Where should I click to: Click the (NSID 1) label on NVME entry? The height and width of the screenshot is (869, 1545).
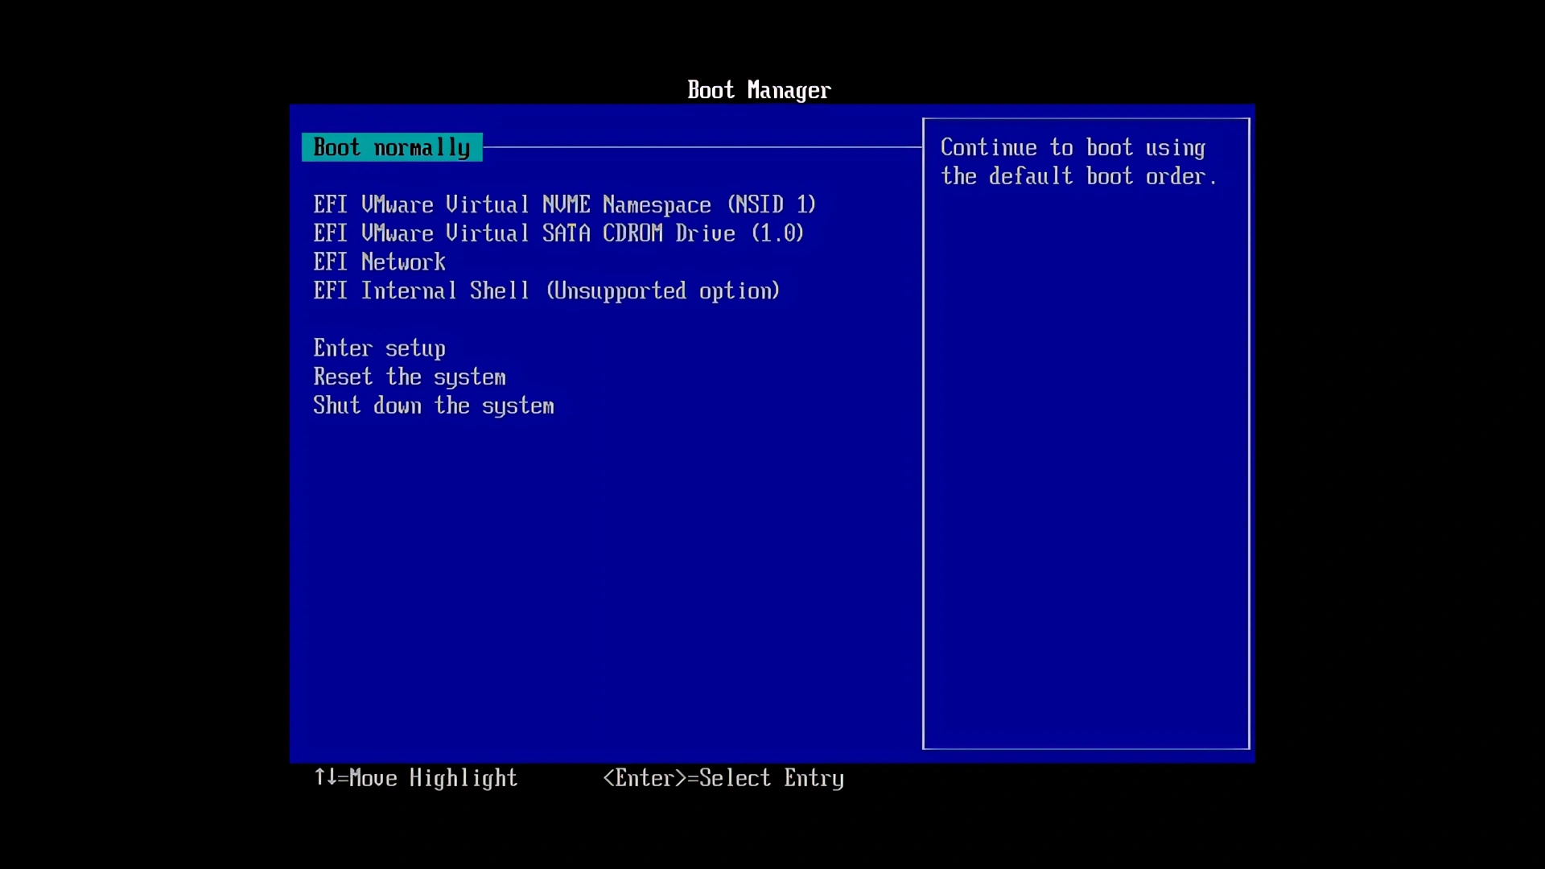click(x=772, y=205)
